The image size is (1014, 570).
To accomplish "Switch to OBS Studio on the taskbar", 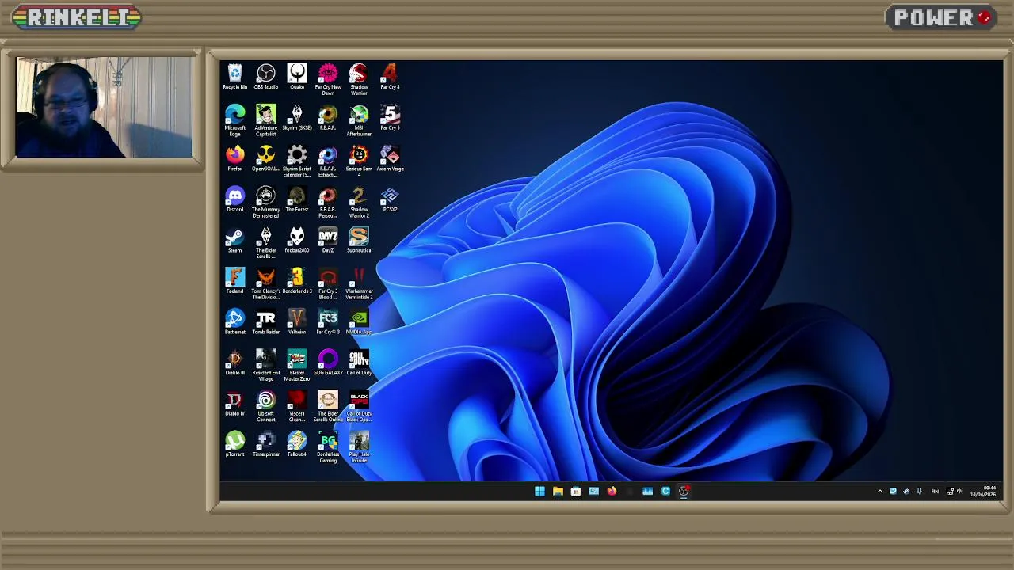I will click(x=684, y=491).
